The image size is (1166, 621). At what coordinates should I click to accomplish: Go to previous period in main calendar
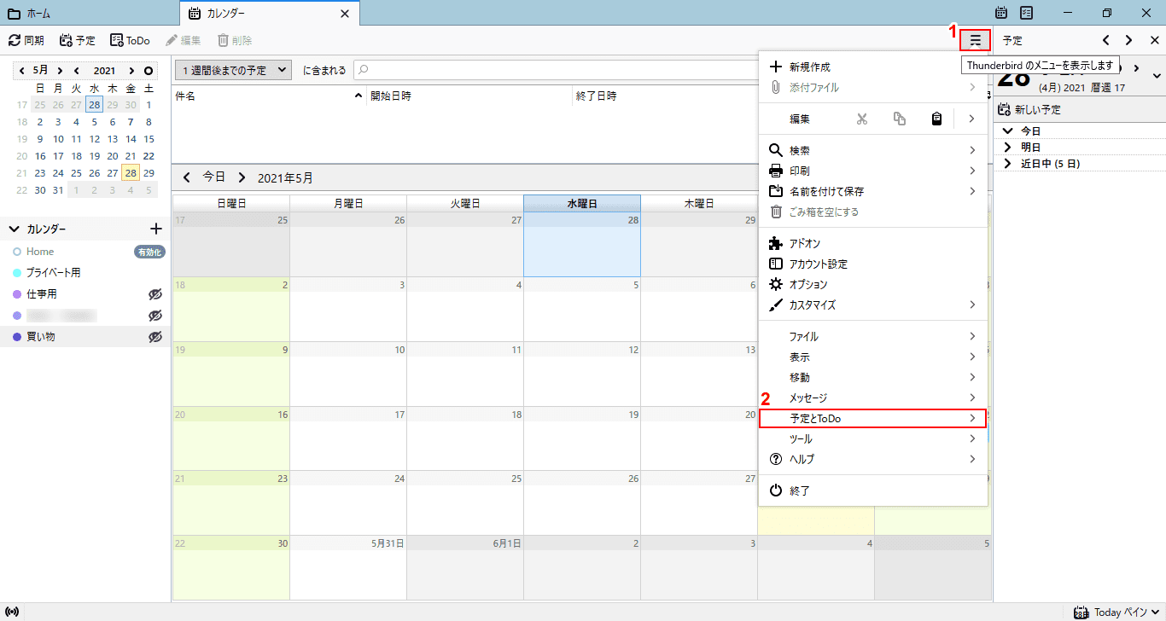point(187,177)
